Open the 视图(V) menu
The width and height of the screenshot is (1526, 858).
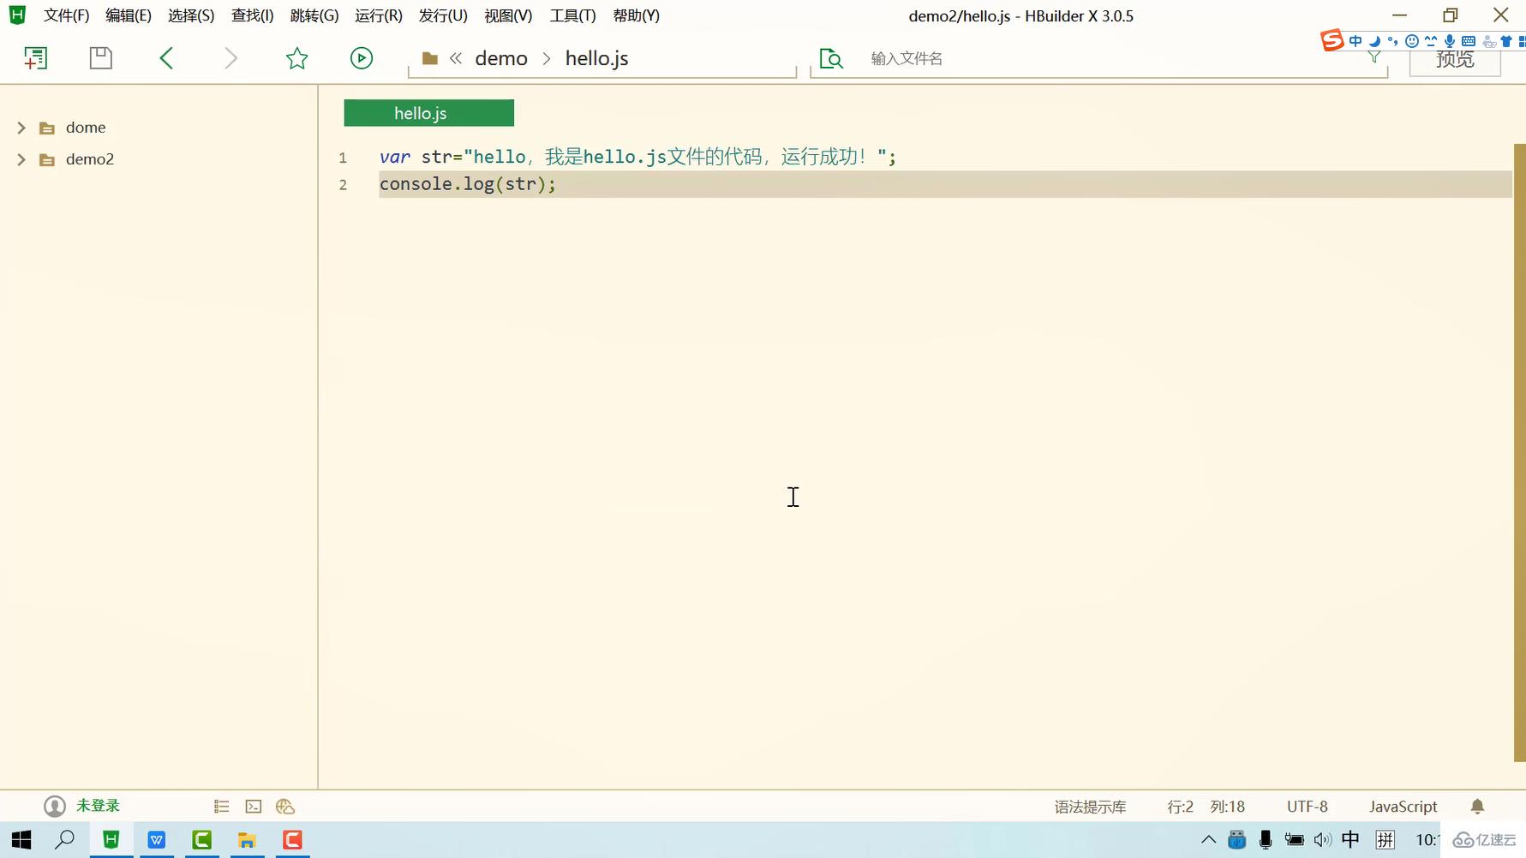coord(508,15)
